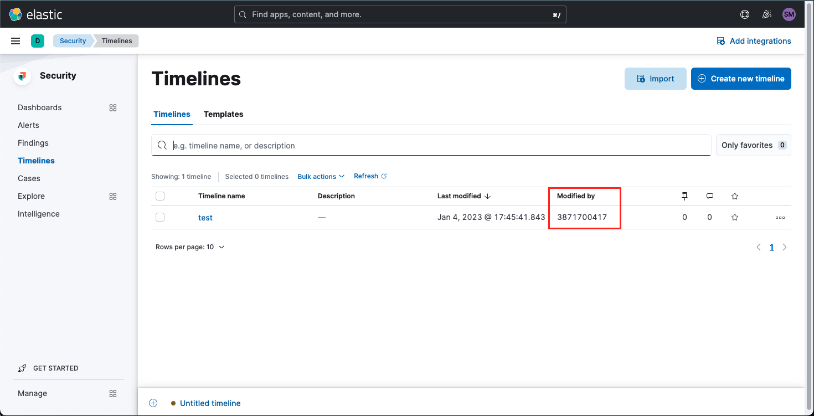Image resolution: width=814 pixels, height=416 pixels.
Task: Select the Timelines tab
Action: (172, 114)
